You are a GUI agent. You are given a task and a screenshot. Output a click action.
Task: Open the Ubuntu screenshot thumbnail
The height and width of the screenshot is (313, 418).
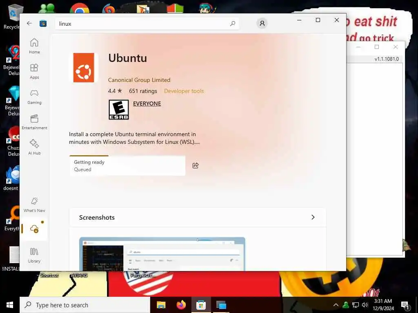tap(162, 254)
